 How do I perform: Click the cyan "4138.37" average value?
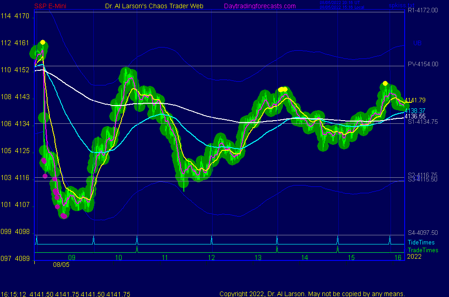(415, 111)
